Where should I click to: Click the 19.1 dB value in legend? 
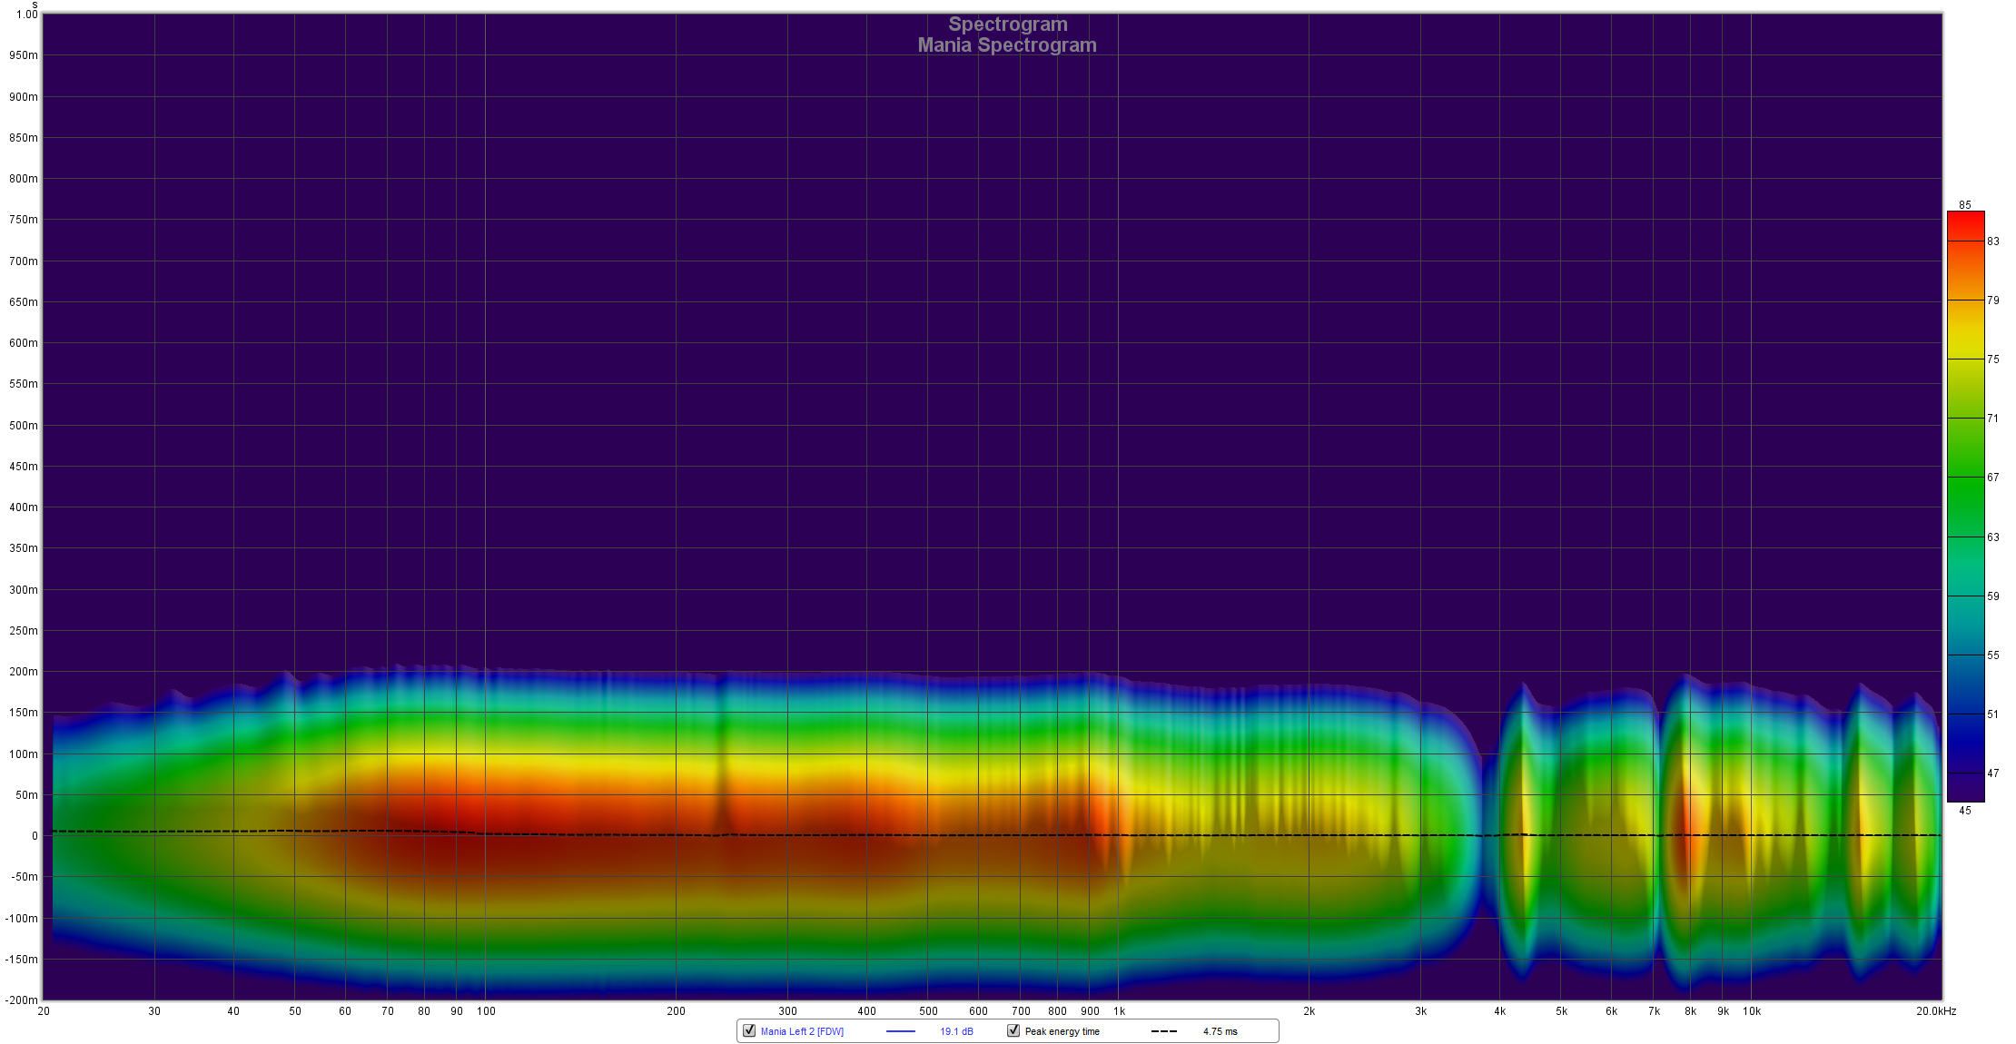pyautogui.click(x=956, y=1031)
